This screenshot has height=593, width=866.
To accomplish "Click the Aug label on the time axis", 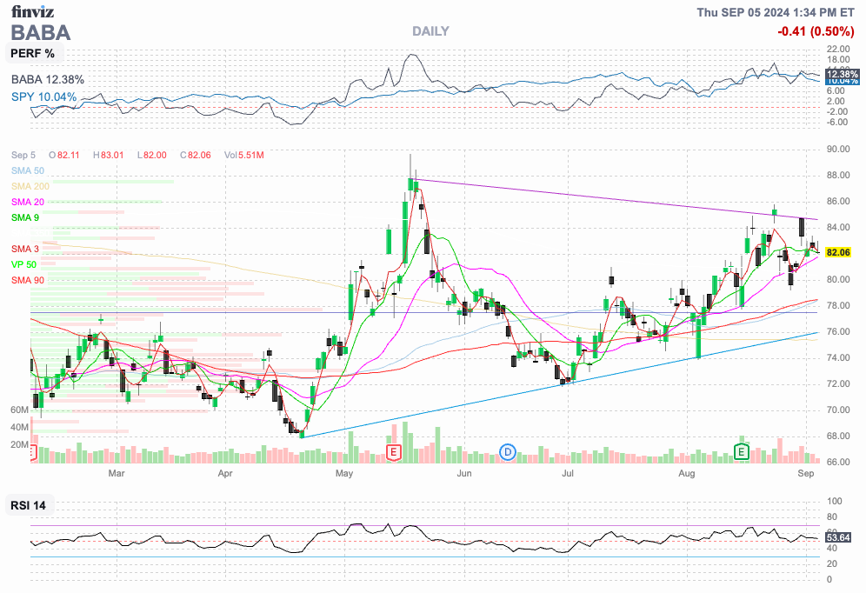I will pyautogui.click(x=687, y=473).
